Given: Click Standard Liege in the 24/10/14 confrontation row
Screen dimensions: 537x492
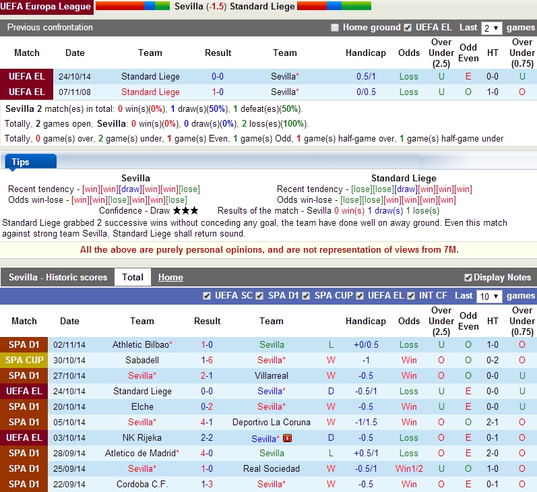Looking at the screenshot, I should (x=150, y=76).
